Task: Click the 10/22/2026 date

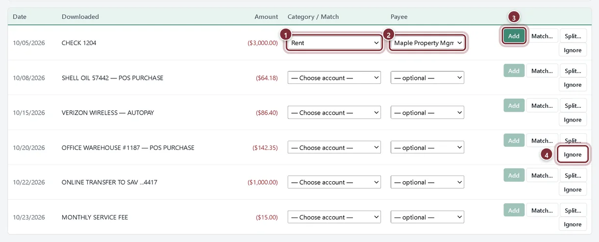Action: (x=29, y=182)
